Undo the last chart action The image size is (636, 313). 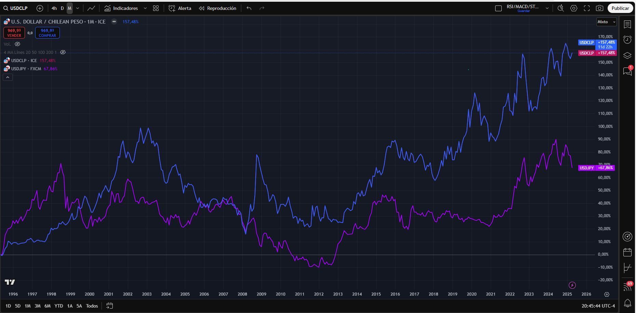pyautogui.click(x=249, y=8)
